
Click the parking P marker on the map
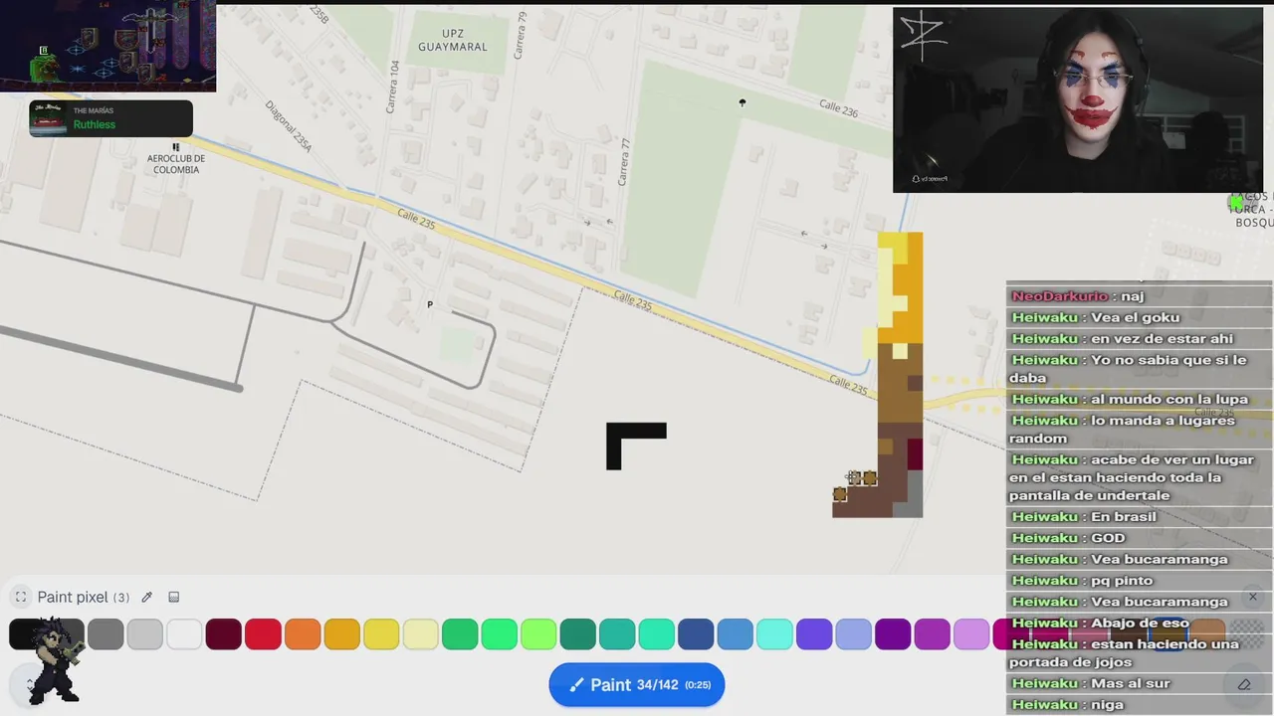point(430,304)
